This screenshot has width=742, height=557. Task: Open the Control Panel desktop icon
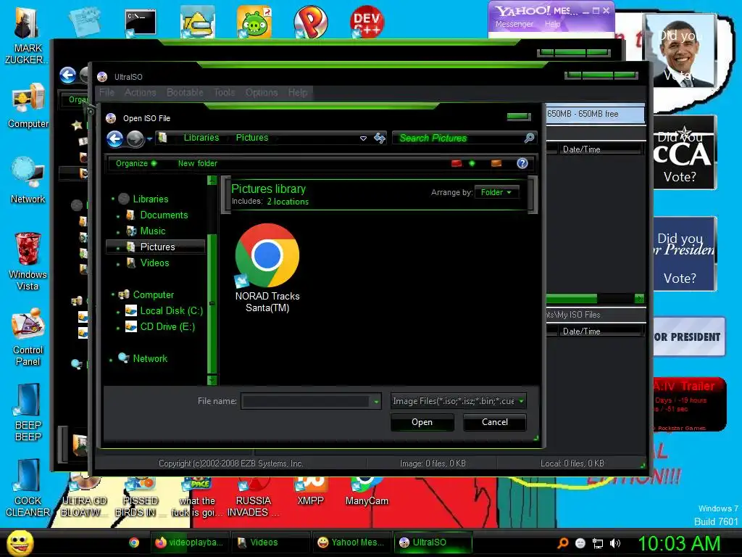[28, 337]
